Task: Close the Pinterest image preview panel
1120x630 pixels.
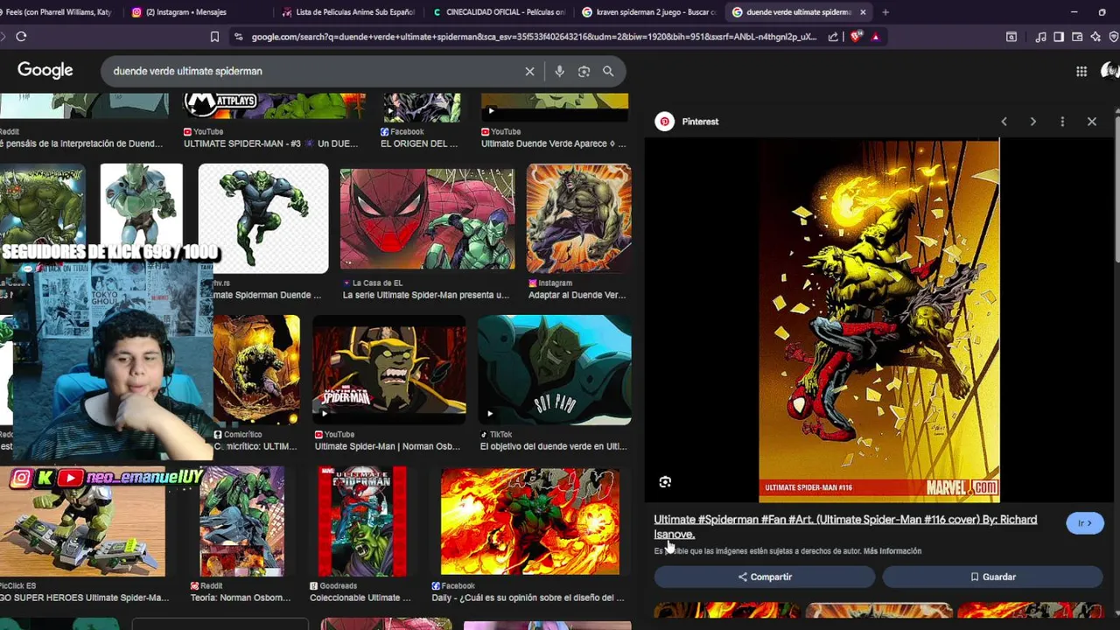Action: 1091,122
